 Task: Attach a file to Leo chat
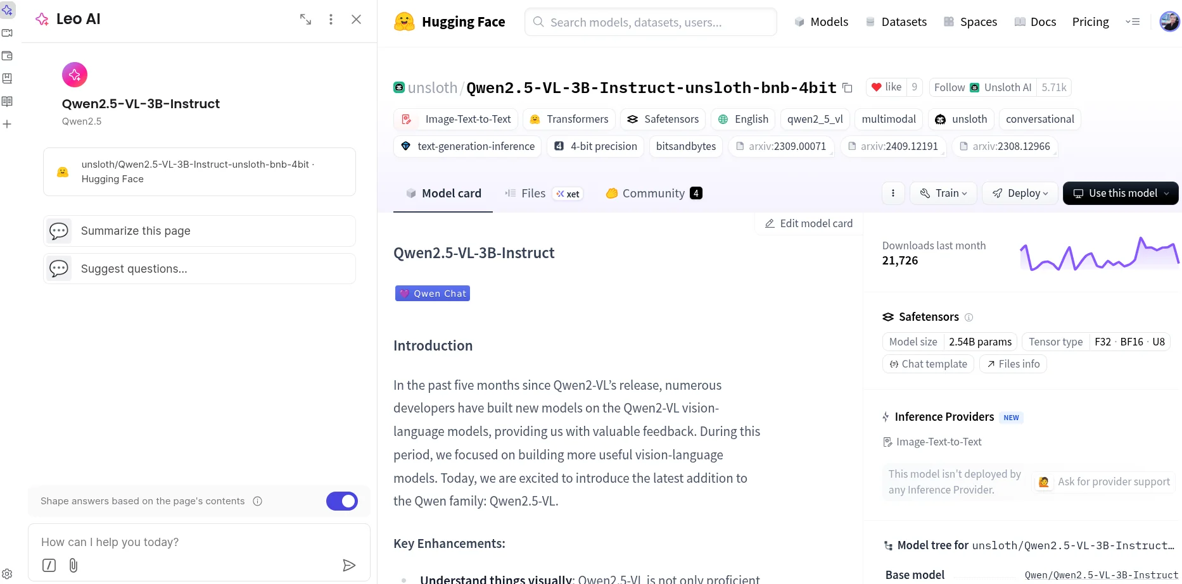click(73, 565)
